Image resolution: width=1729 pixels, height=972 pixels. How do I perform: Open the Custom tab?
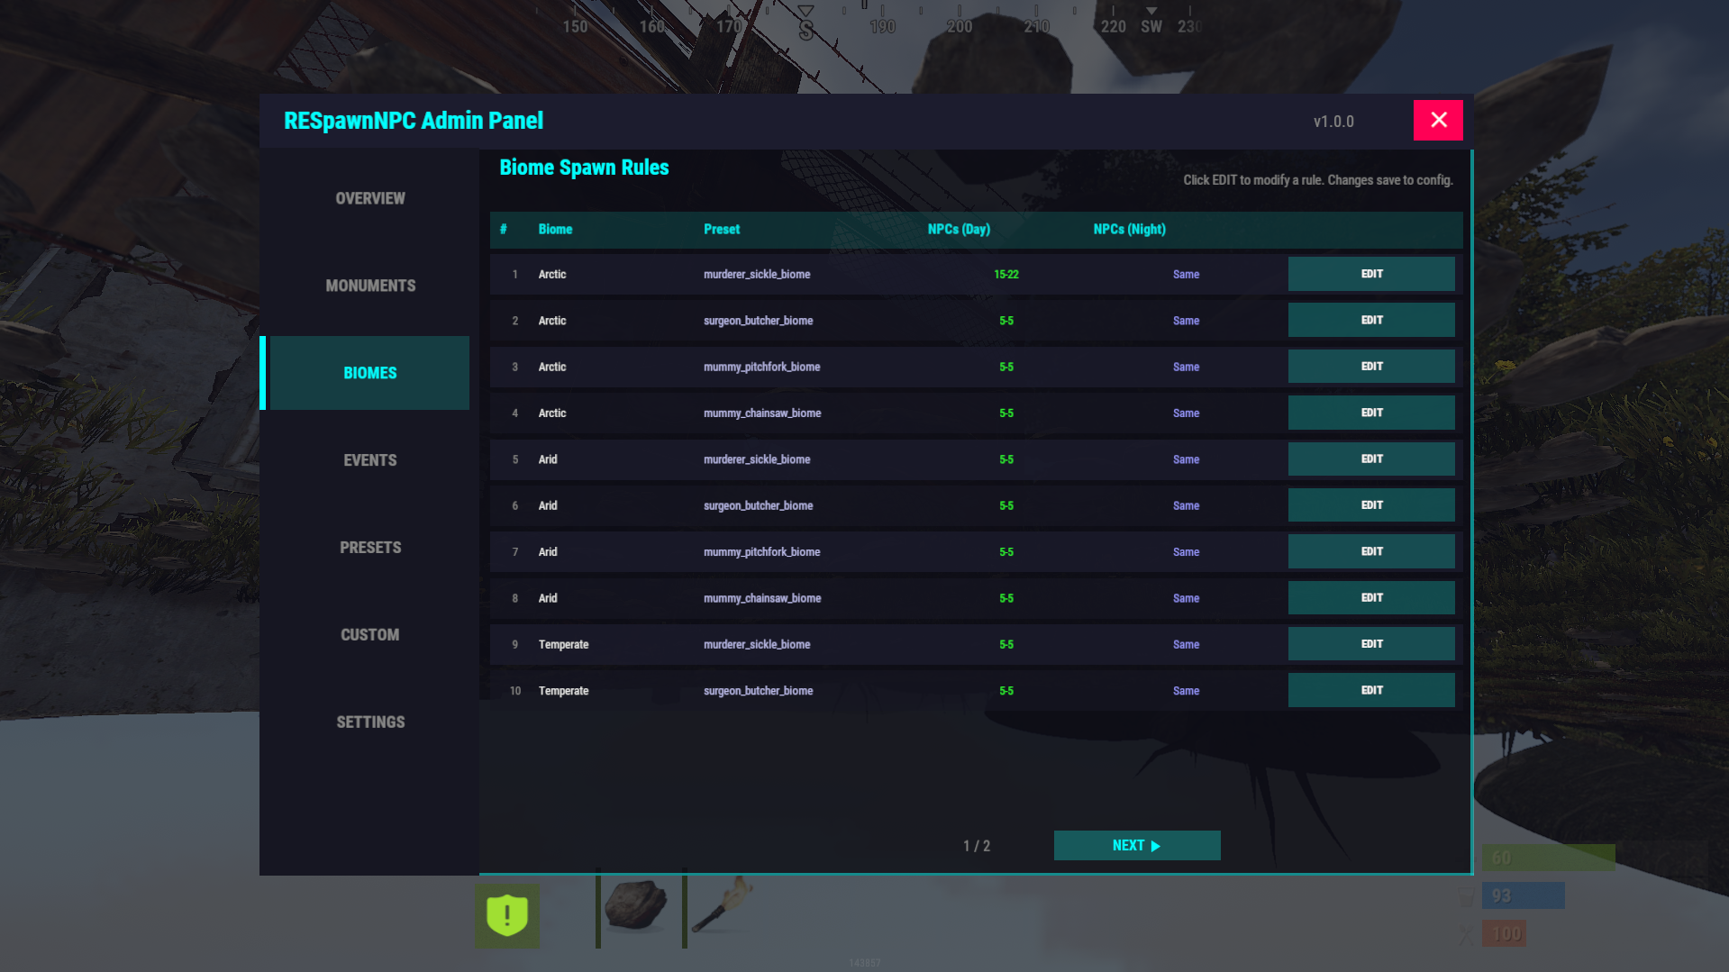[x=369, y=635]
